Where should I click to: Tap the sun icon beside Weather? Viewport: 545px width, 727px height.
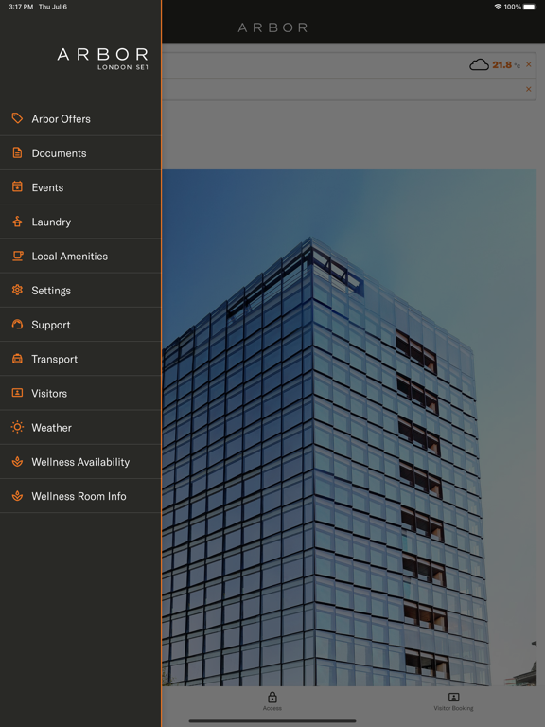[x=17, y=427]
